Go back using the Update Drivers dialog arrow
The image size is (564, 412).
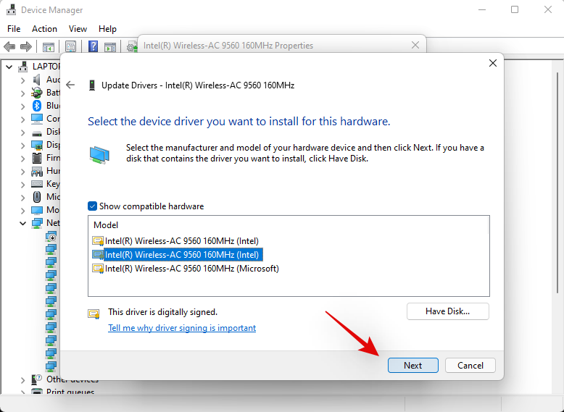click(70, 85)
